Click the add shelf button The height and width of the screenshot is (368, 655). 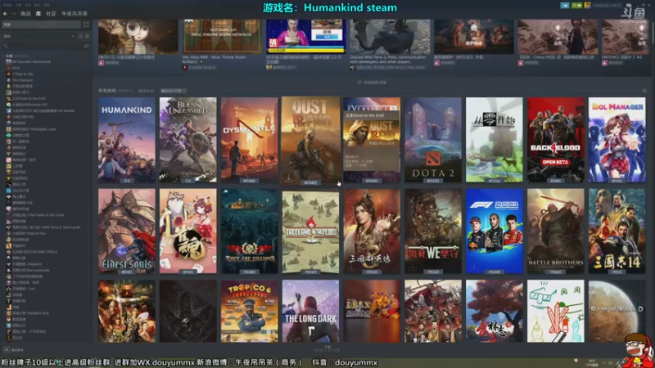[x=372, y=83]
